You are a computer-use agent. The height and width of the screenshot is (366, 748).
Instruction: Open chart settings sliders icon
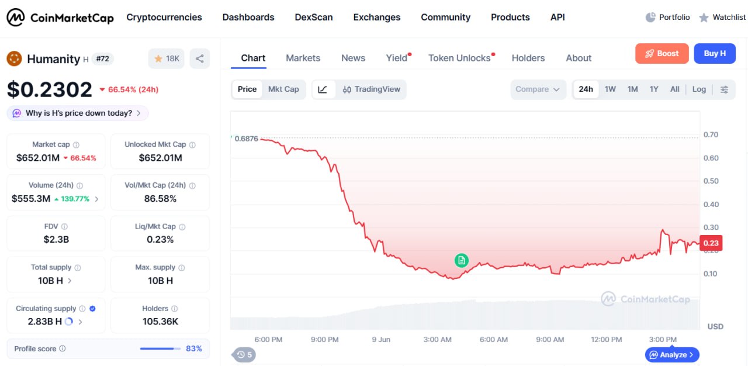tap(724, 89)
